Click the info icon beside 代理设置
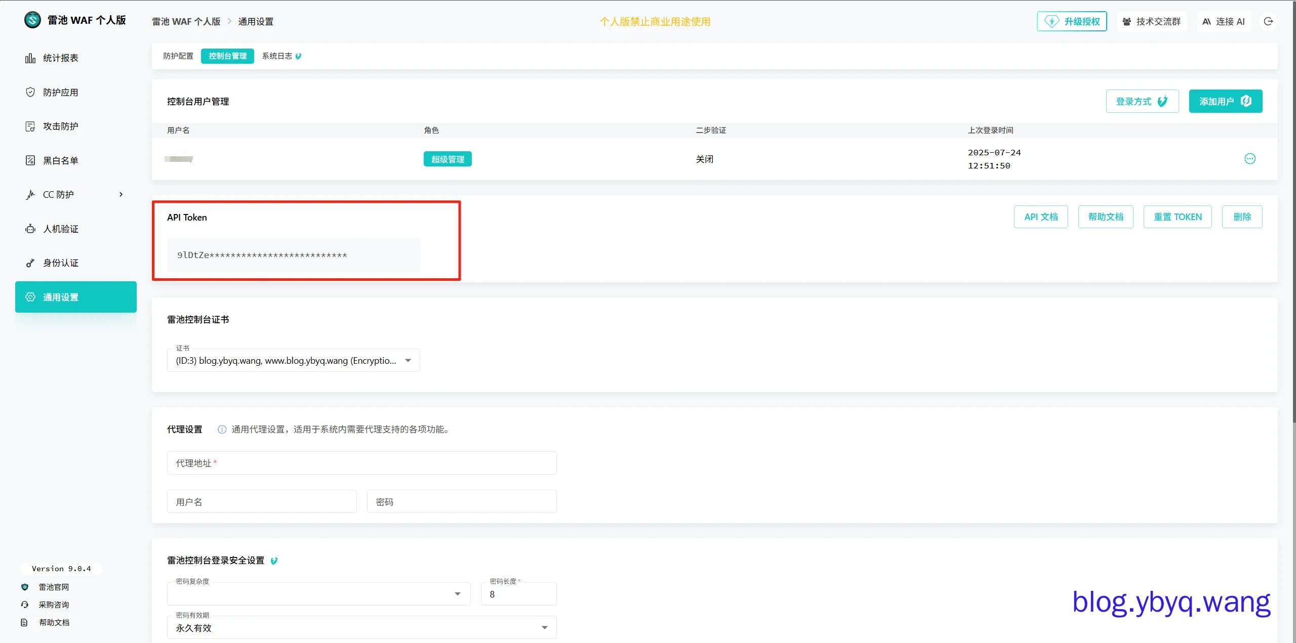Image resolution: width=1296 pixels, height=643 pixels. click(222, 430)
